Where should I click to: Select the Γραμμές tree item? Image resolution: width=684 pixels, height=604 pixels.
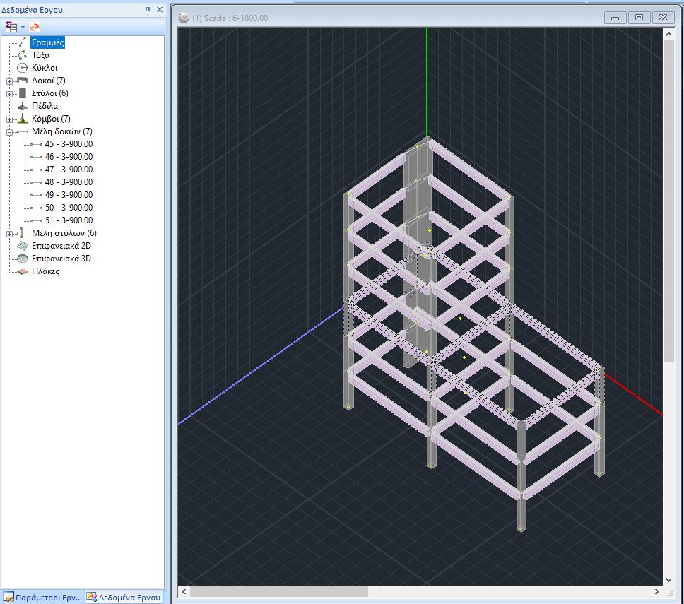pos(48,42)
